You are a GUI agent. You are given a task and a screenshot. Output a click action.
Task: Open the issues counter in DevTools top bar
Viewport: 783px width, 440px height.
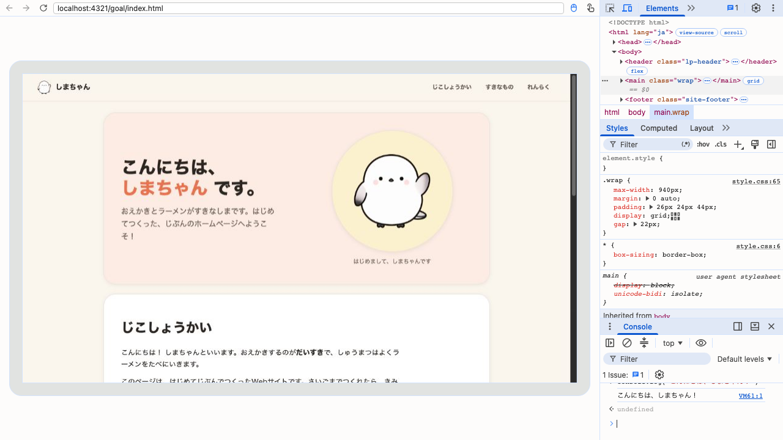pyautogui.click(x=733, y=8)
